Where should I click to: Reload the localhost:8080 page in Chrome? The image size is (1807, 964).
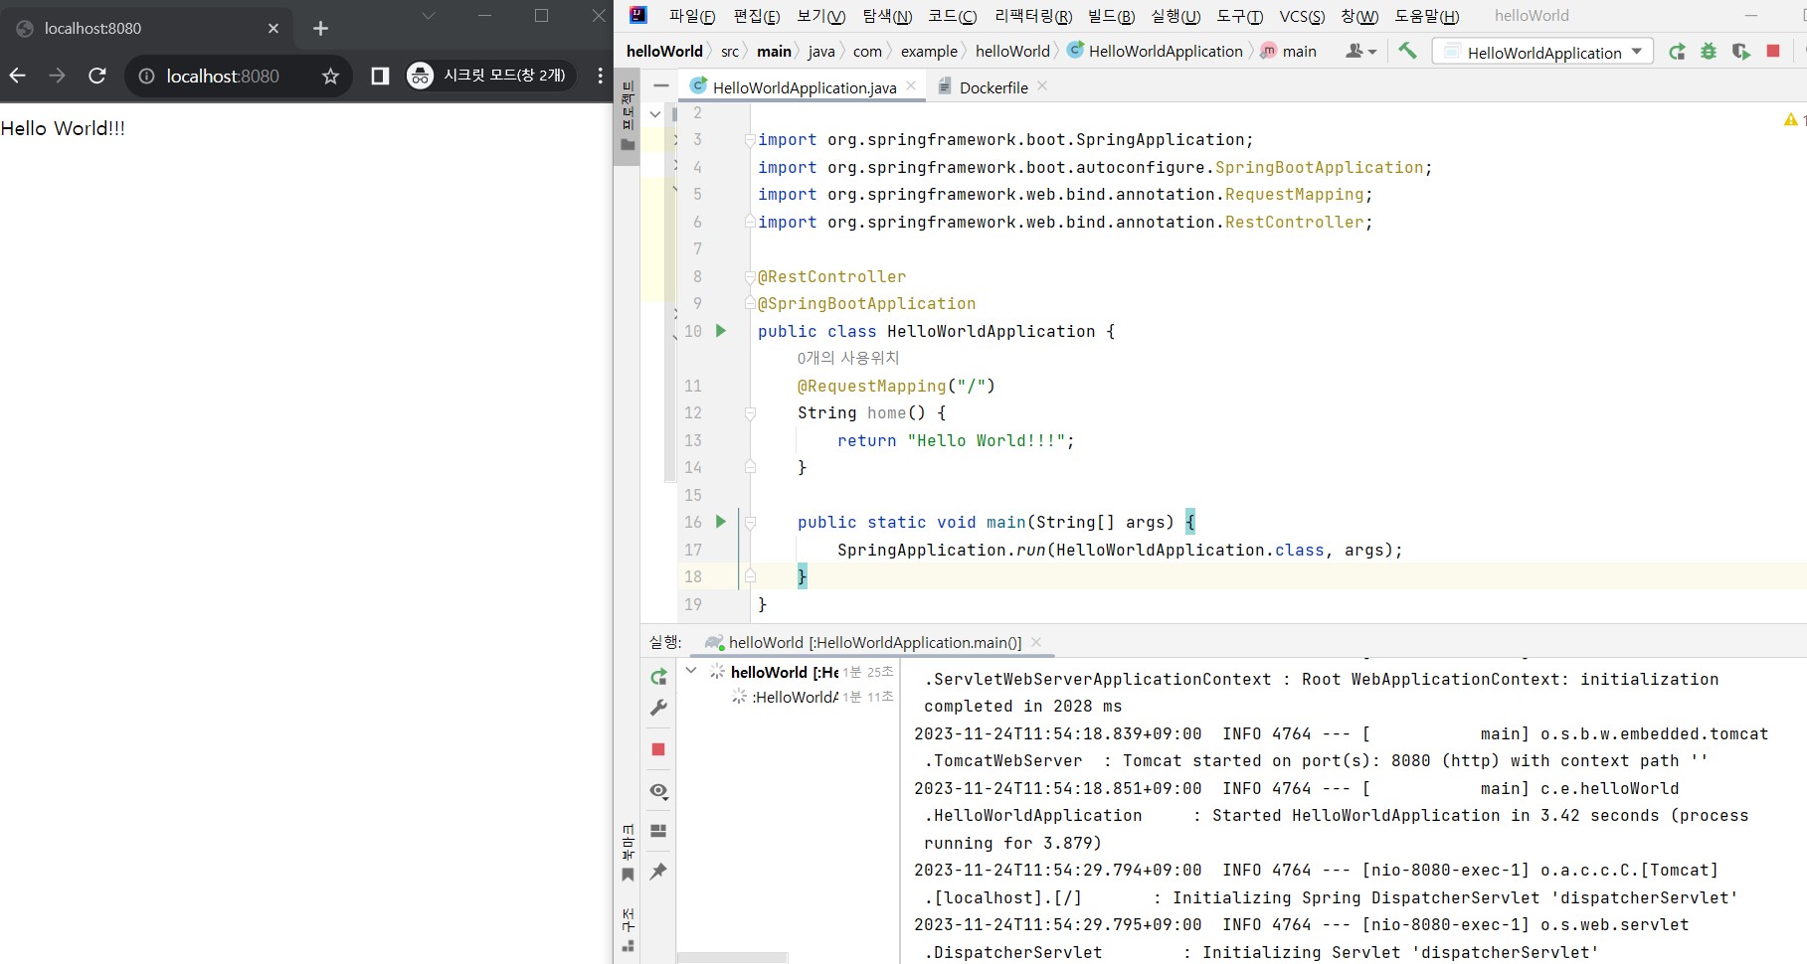pyautogui.click(x=97, y=76)
